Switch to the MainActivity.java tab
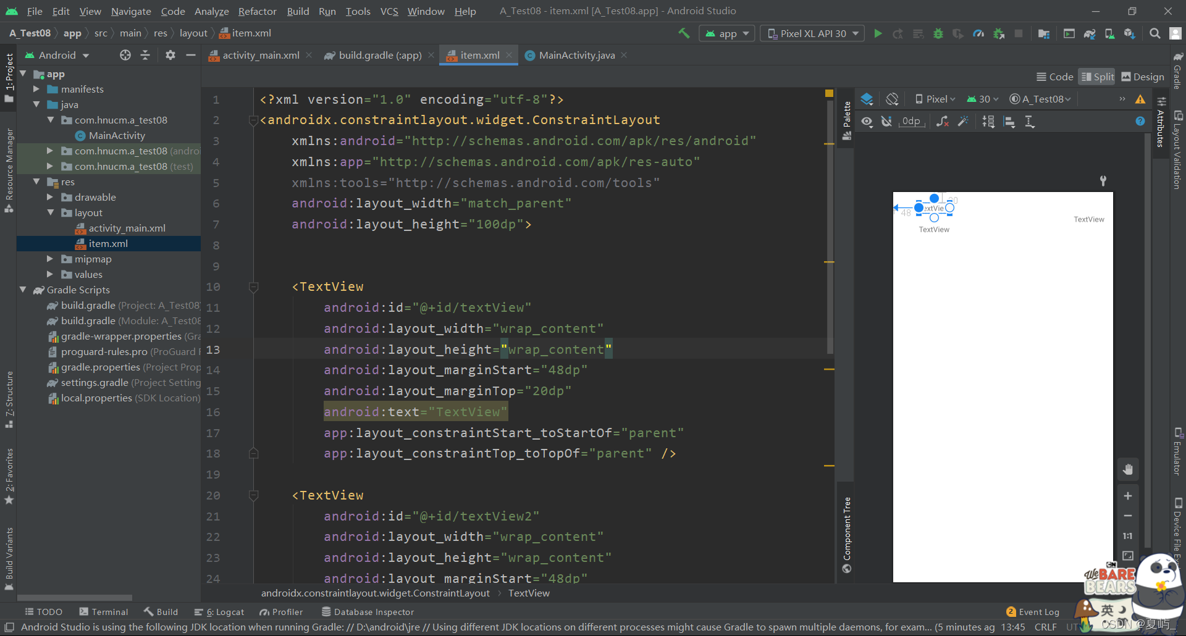1186x636 pixels. (x=576, y=55)
